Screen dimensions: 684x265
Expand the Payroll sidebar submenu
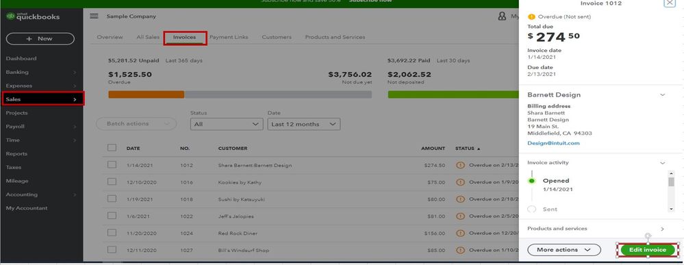pos(75,127)
